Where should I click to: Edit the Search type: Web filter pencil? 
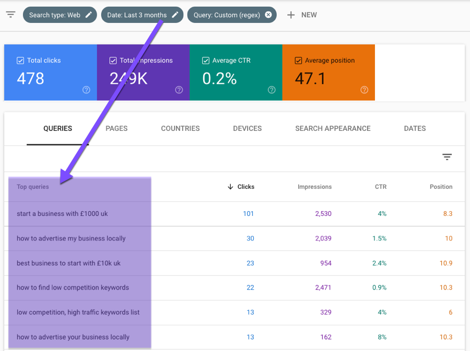click(x=89, y=15)
